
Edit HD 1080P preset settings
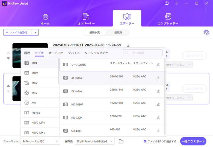(x=158, y=105)
